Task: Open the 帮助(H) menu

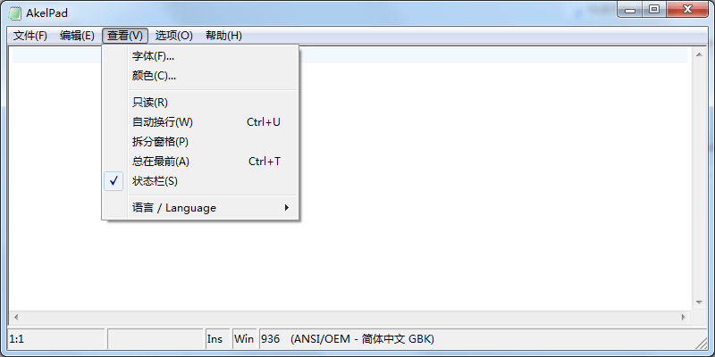Action: click(x=223, y=36)
